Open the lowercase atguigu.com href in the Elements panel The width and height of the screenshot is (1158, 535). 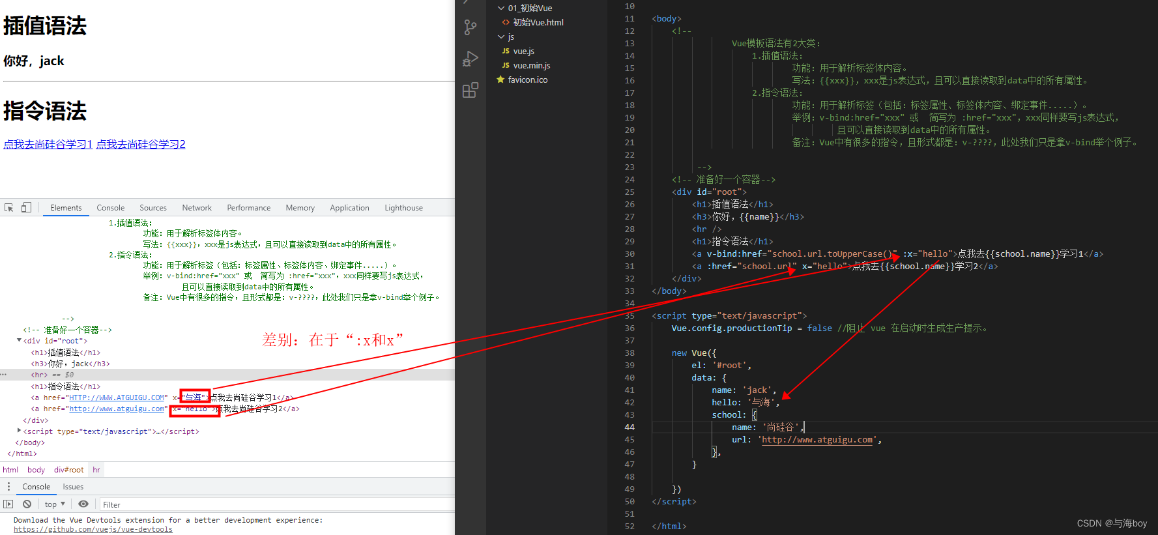click(x=117, y=409)
